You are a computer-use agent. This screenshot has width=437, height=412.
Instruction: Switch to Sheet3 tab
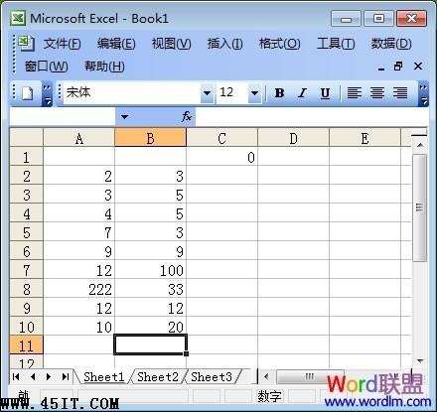(x=212, y=377)
